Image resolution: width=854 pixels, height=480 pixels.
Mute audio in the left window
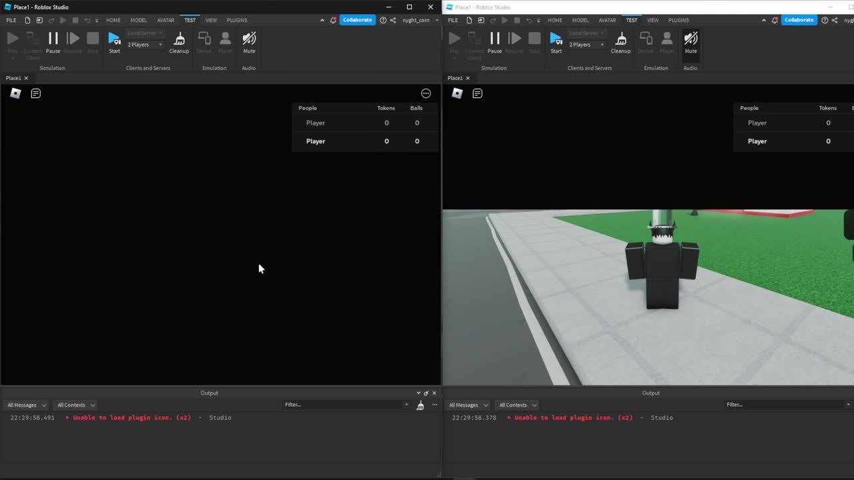click(249, 42)
